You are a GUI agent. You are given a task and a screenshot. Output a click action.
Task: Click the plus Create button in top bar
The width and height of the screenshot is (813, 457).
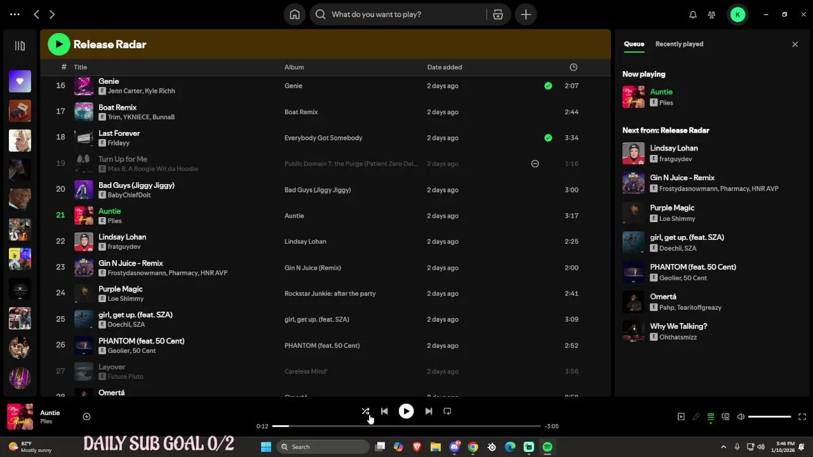(526, 15)
